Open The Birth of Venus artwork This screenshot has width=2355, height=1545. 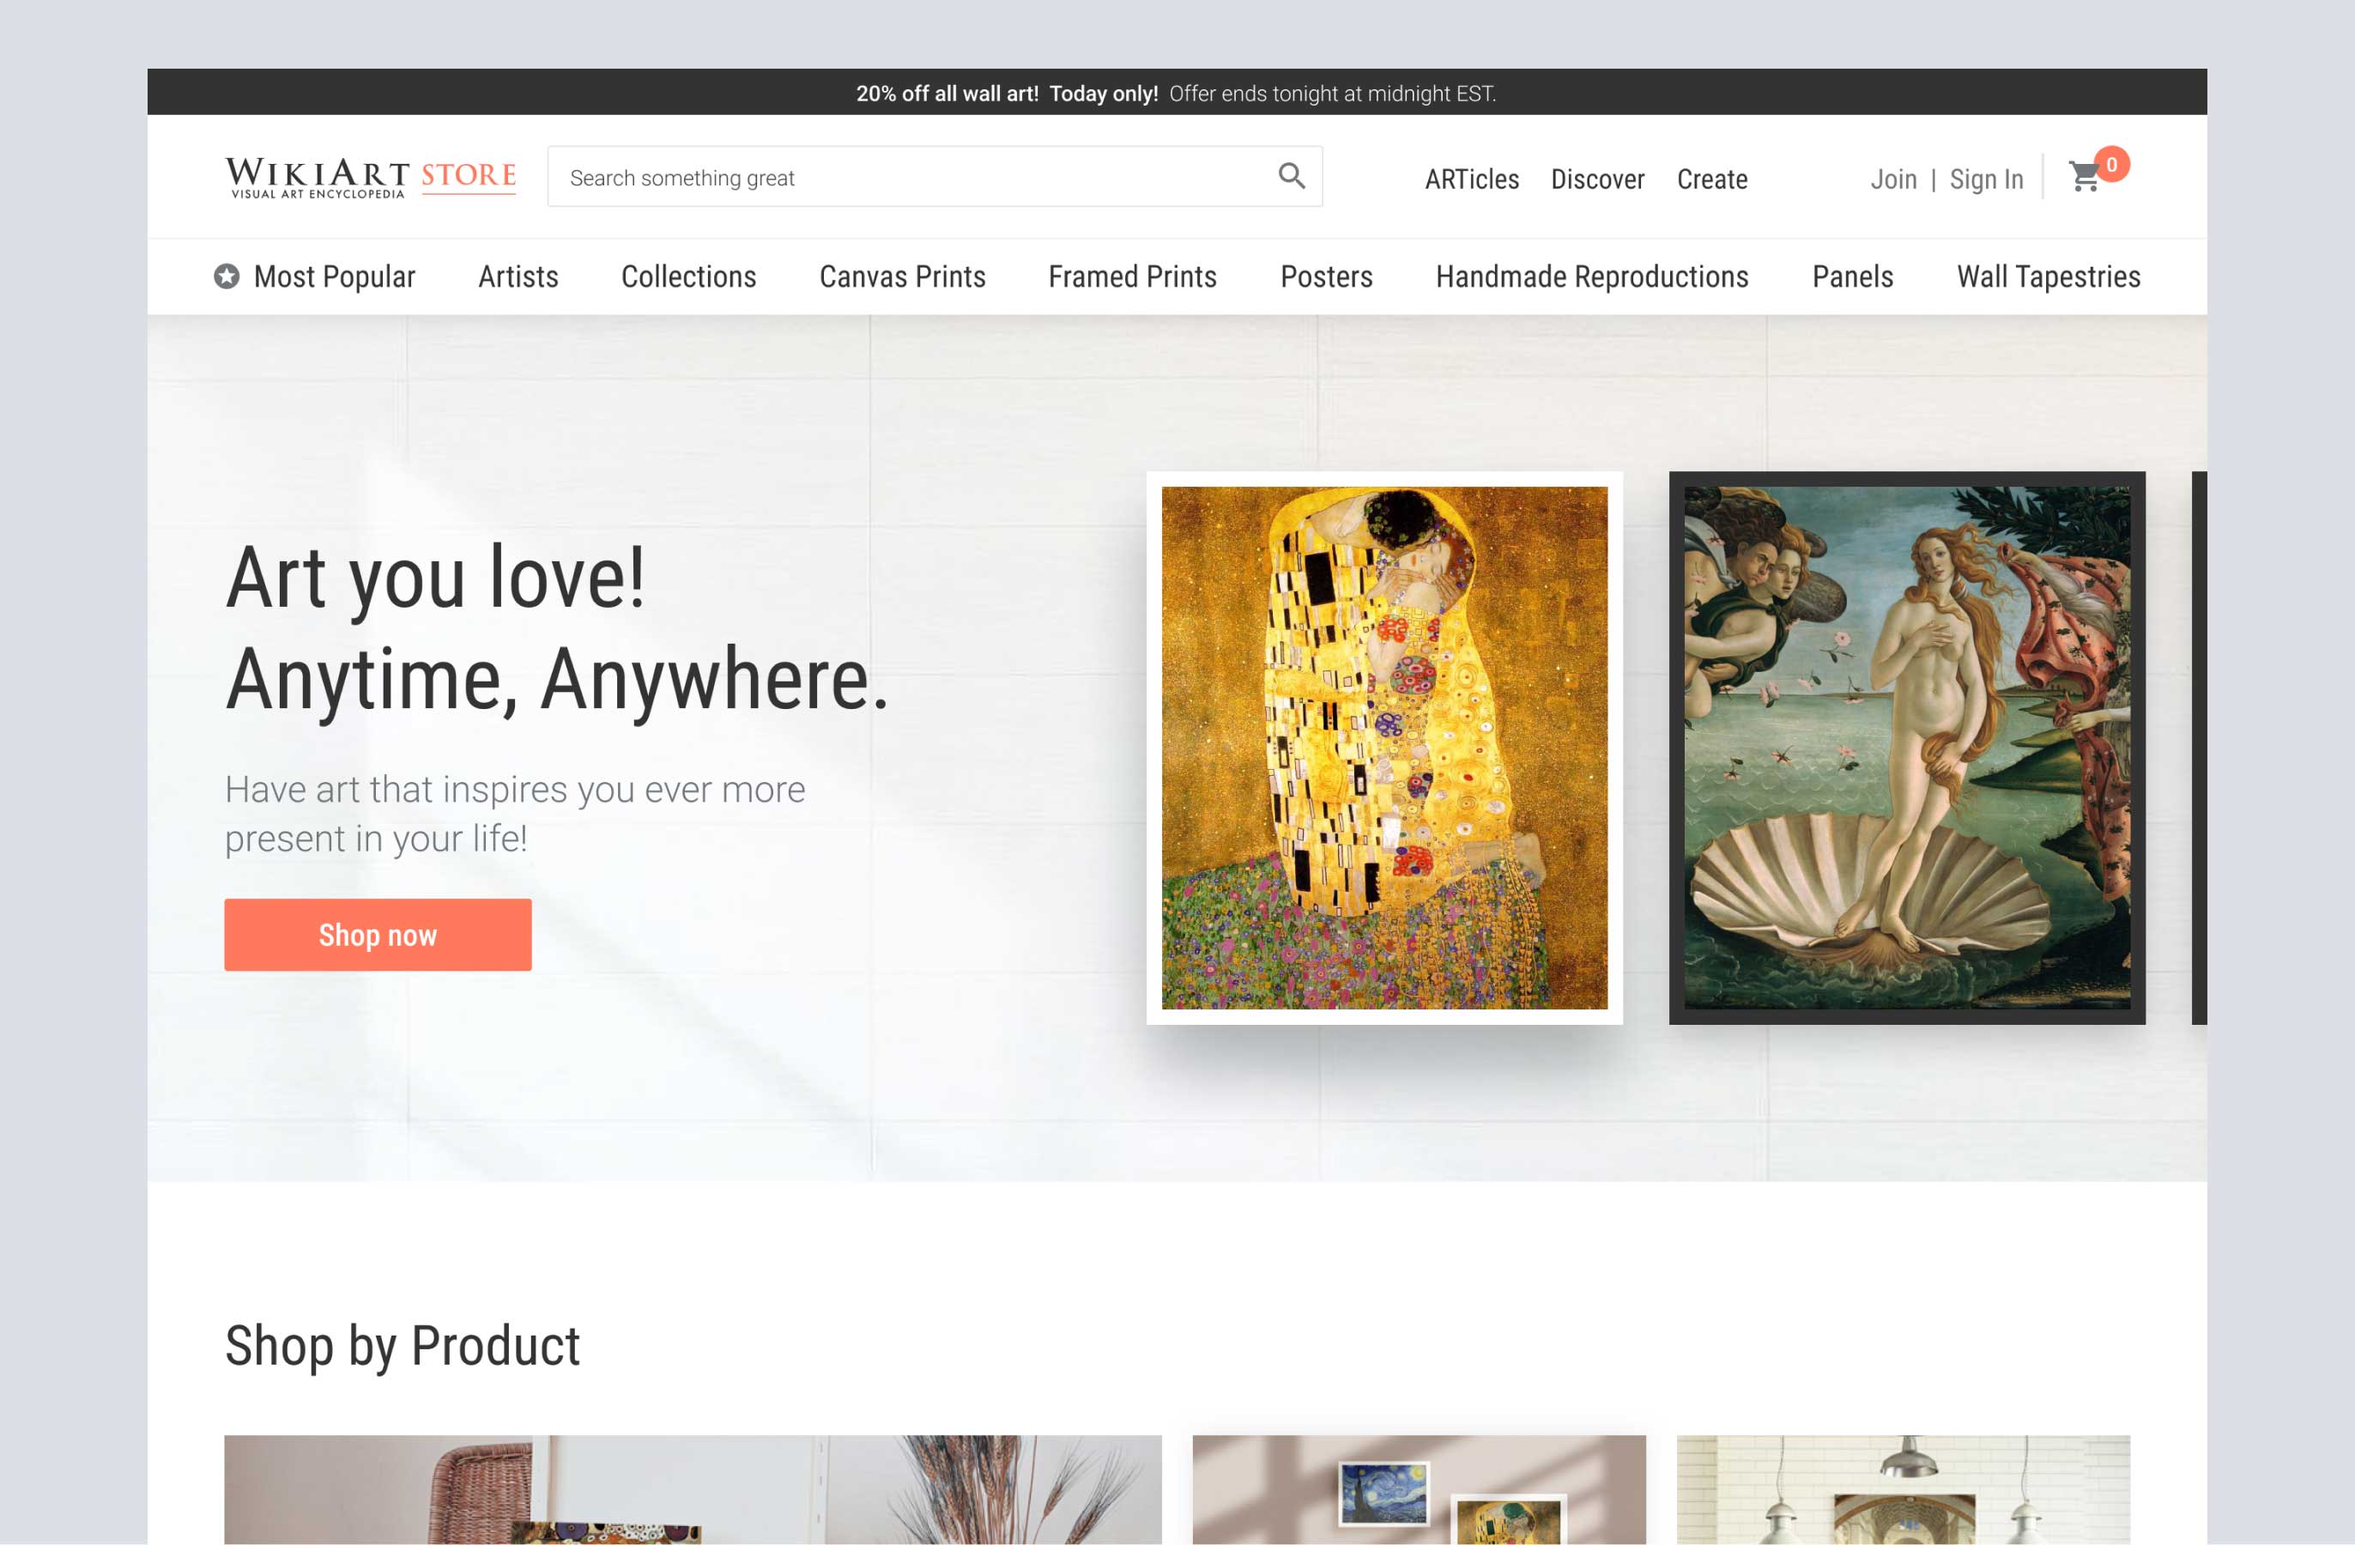coord(1907,748)
